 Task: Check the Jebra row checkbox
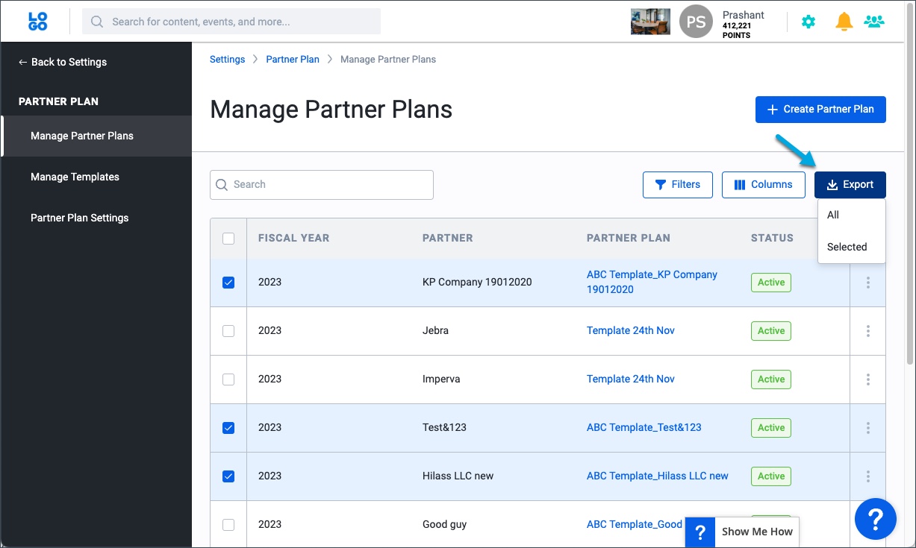pyautogui.click(x=228, y=331)
